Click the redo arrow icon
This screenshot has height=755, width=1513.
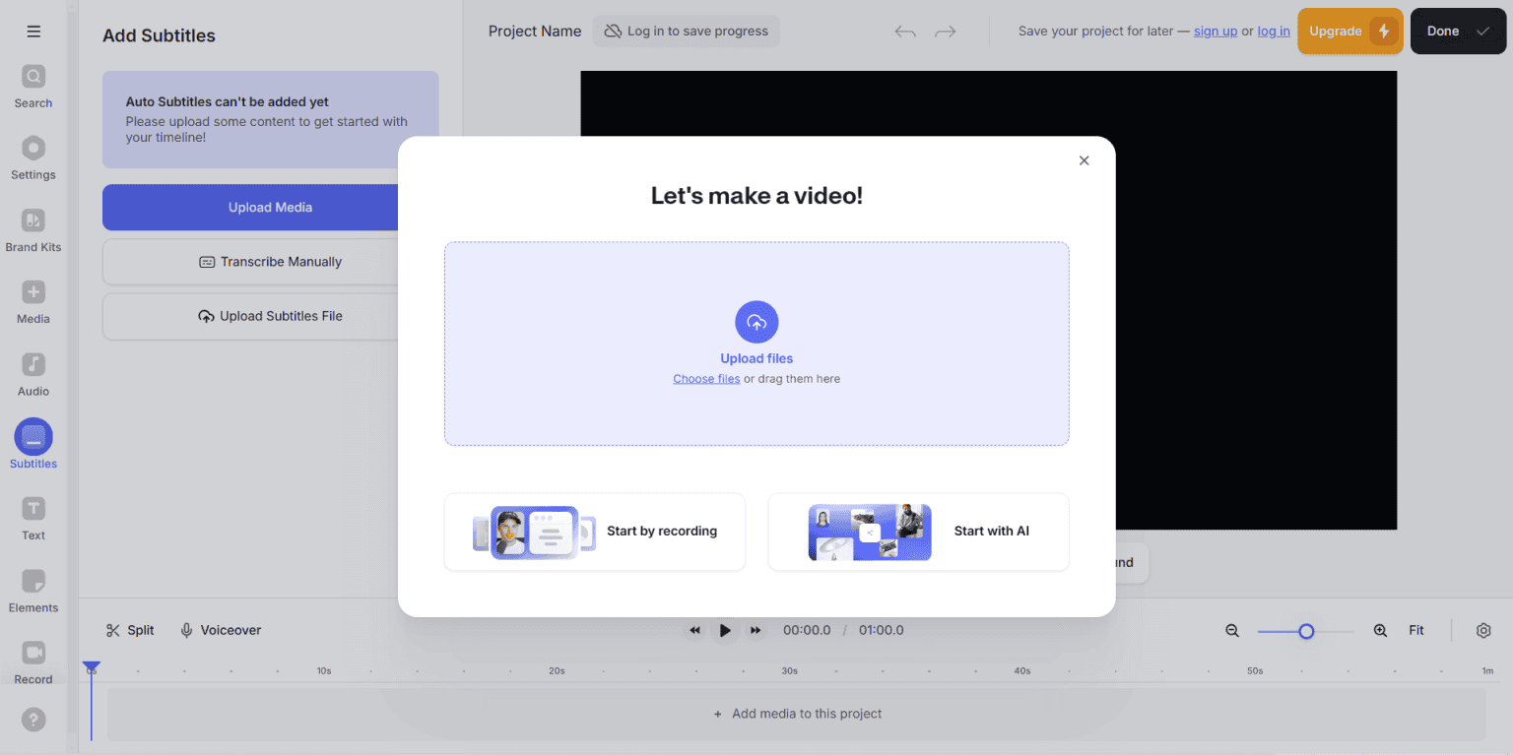tap(946, 31)
